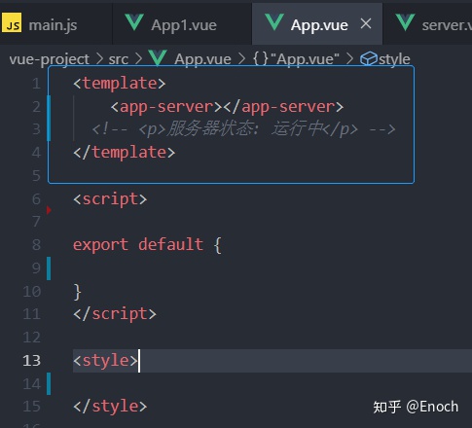Open src folder breadcrumb
Image resolution: width=472 pixels, height=428 pixels.
click(x=119, y=59)
